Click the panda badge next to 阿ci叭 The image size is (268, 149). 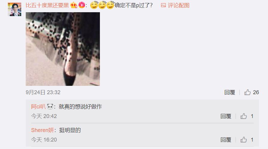[x=50, y=107]
